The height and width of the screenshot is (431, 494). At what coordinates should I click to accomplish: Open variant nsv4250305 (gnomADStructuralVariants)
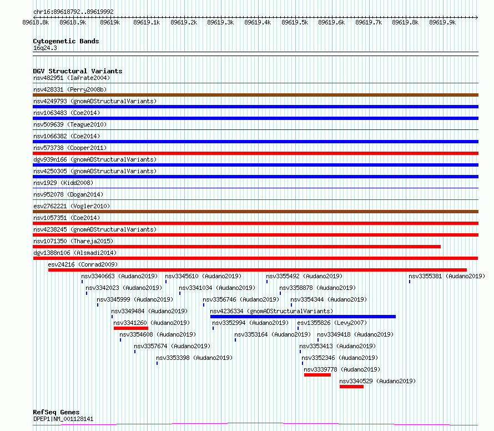pos(95,171)
